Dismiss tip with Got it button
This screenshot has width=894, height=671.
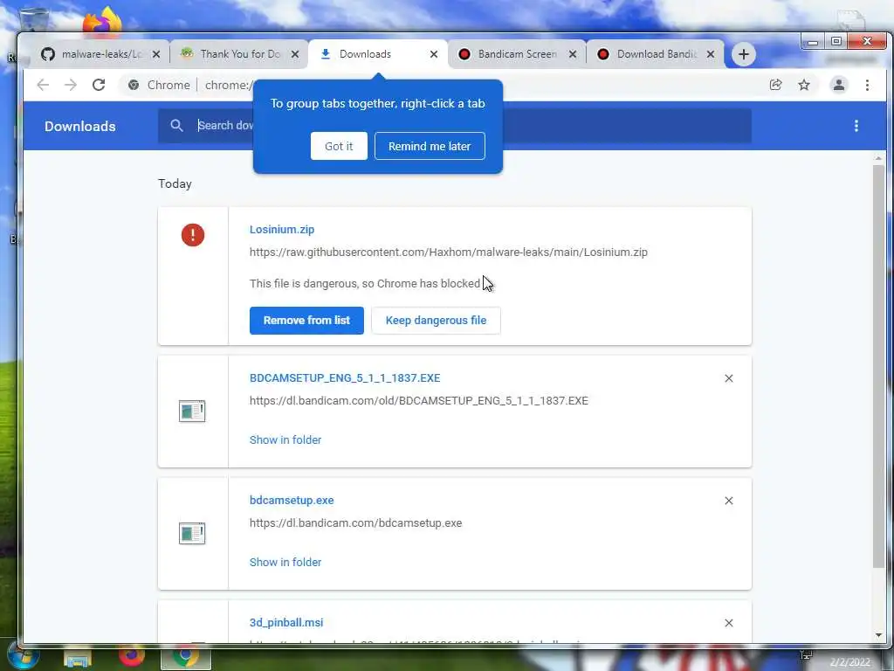[339, 146]
